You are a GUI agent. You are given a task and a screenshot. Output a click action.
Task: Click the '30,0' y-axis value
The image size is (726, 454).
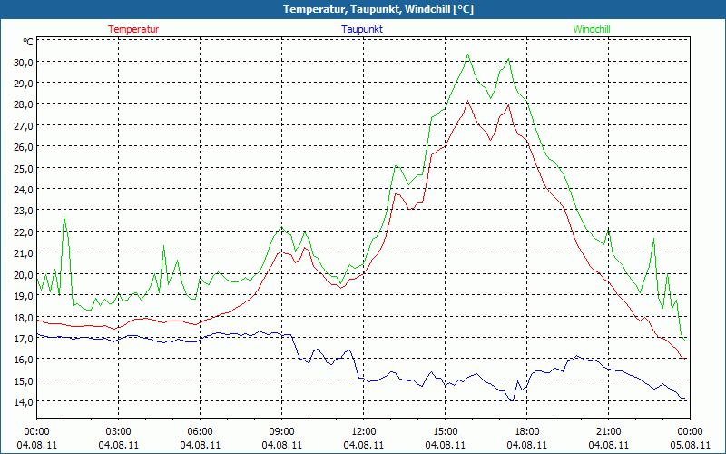(x=24, y=62)
